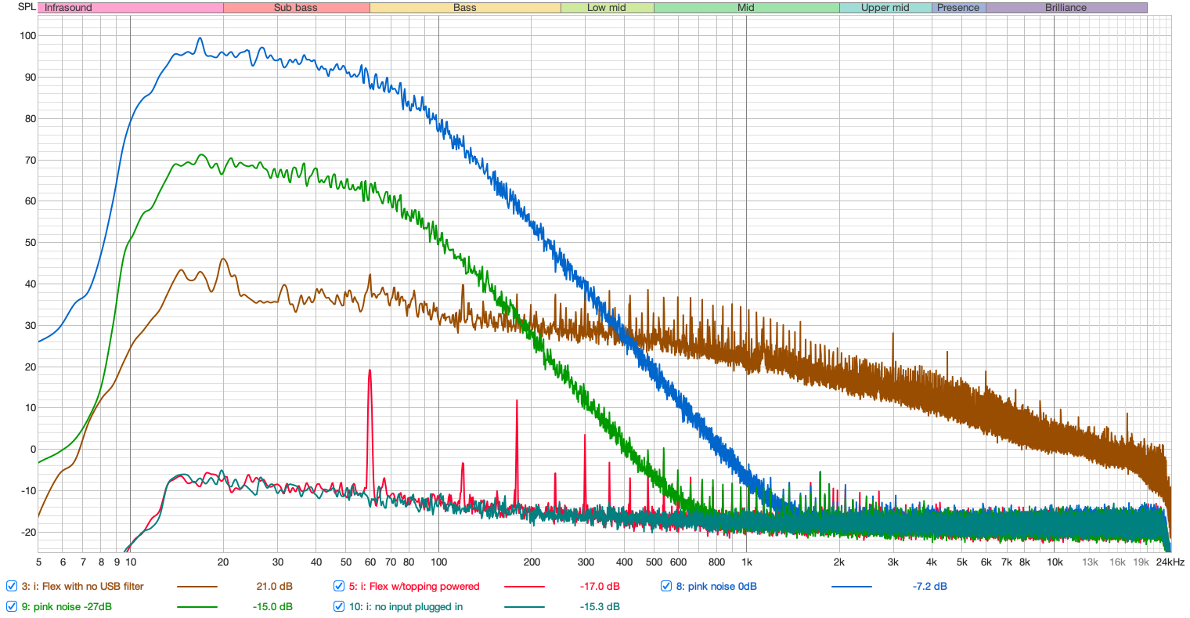
Task: Click the -7.2 dB value for pink noise 0dB
Action: pyautogui.click(x=930, y=586)
